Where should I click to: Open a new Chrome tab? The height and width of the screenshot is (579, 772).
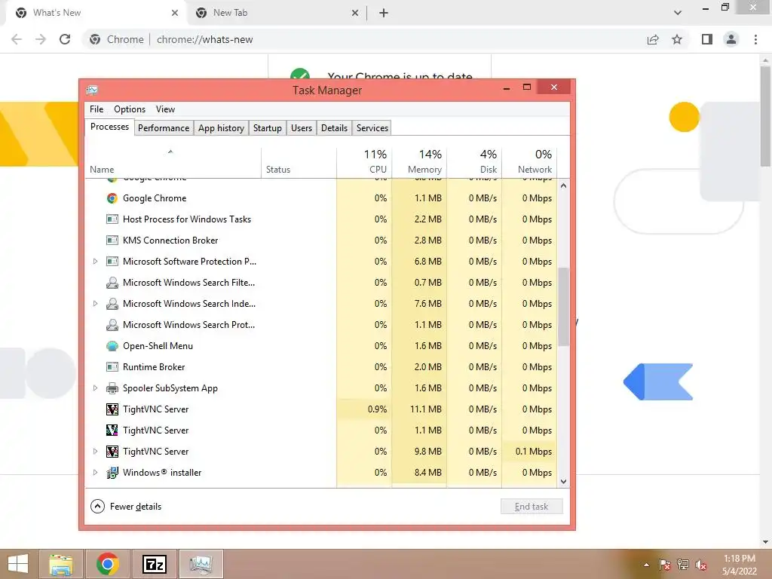tap(384, 13)
